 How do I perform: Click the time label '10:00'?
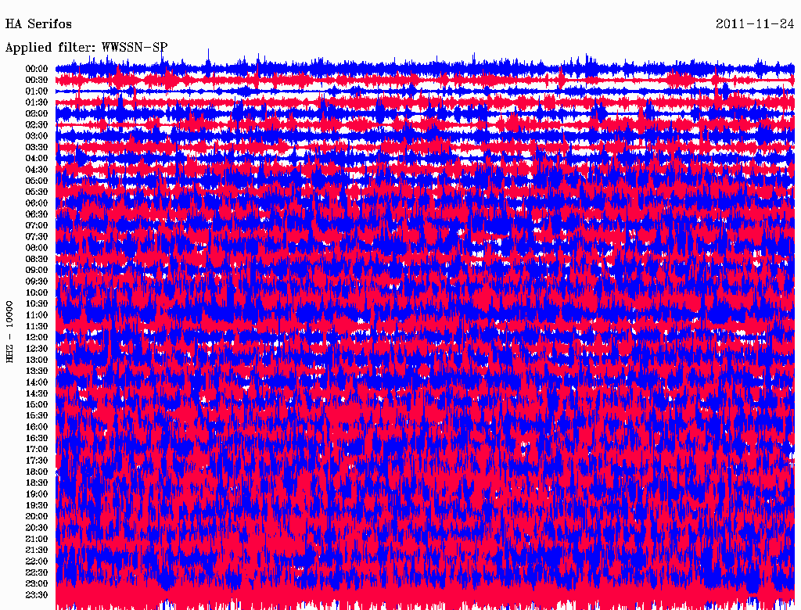coord(37,292)
